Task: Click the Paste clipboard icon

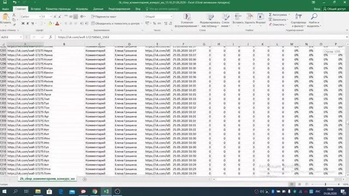Action: click(x=5, y=17)
